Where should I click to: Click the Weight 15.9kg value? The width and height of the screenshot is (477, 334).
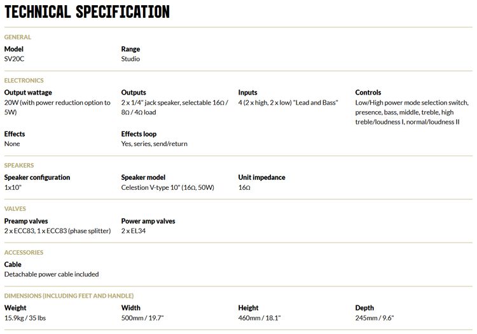[x=25, y=318]
